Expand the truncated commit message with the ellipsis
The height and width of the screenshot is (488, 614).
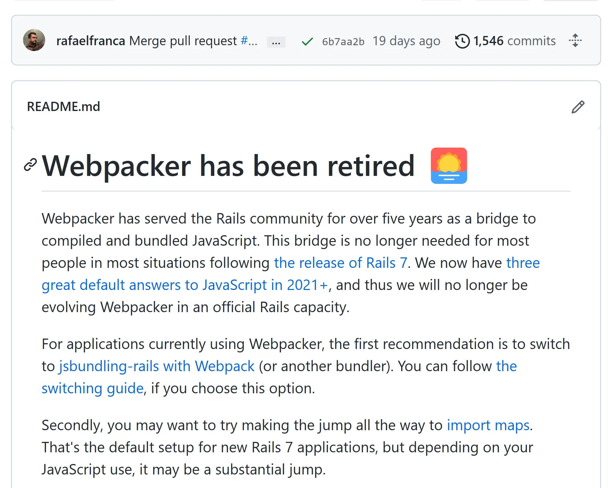click(x=276, y=42)
